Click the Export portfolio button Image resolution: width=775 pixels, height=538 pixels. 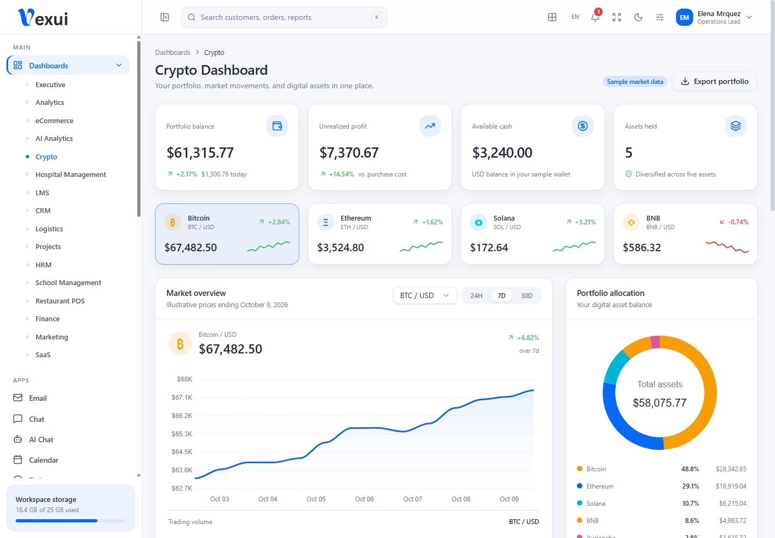coord(714,81)
